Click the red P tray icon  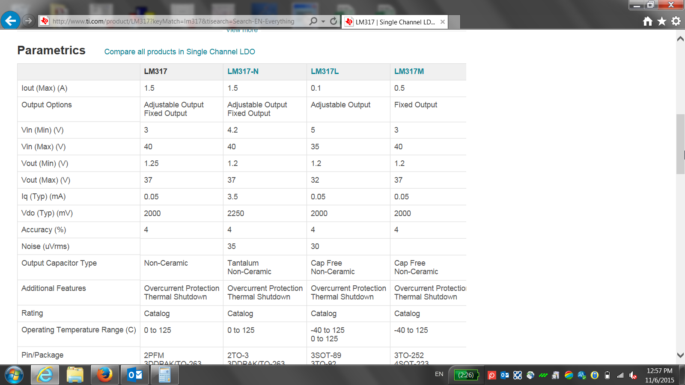[x=492, y=375]
